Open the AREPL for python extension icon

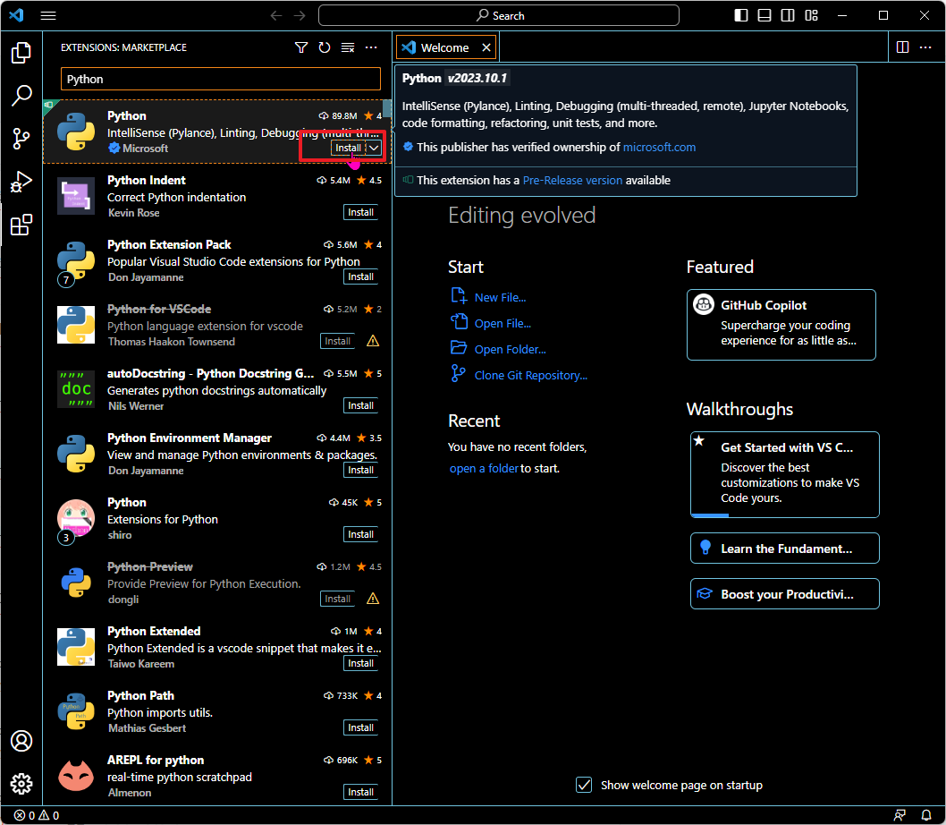(76, 776)
